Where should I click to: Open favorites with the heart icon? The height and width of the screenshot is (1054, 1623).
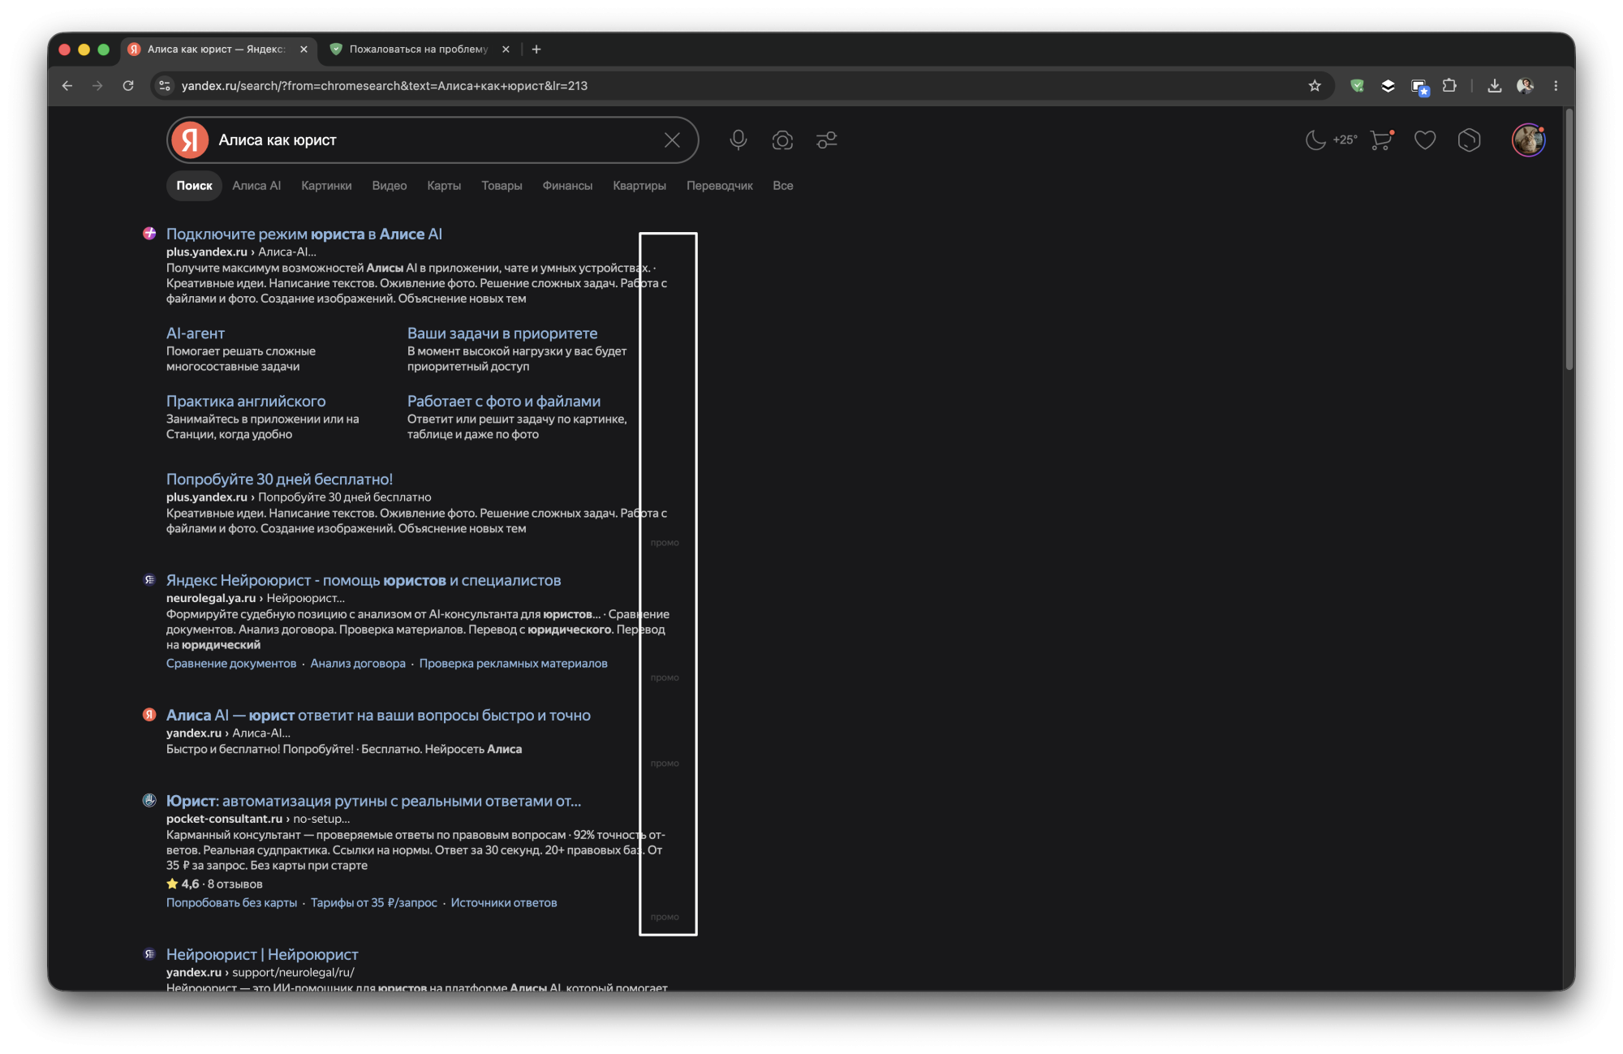tap(1425, 140)
